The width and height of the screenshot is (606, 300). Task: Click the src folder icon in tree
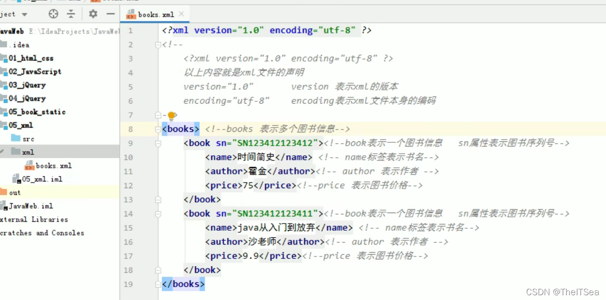[x=15, y=139]
